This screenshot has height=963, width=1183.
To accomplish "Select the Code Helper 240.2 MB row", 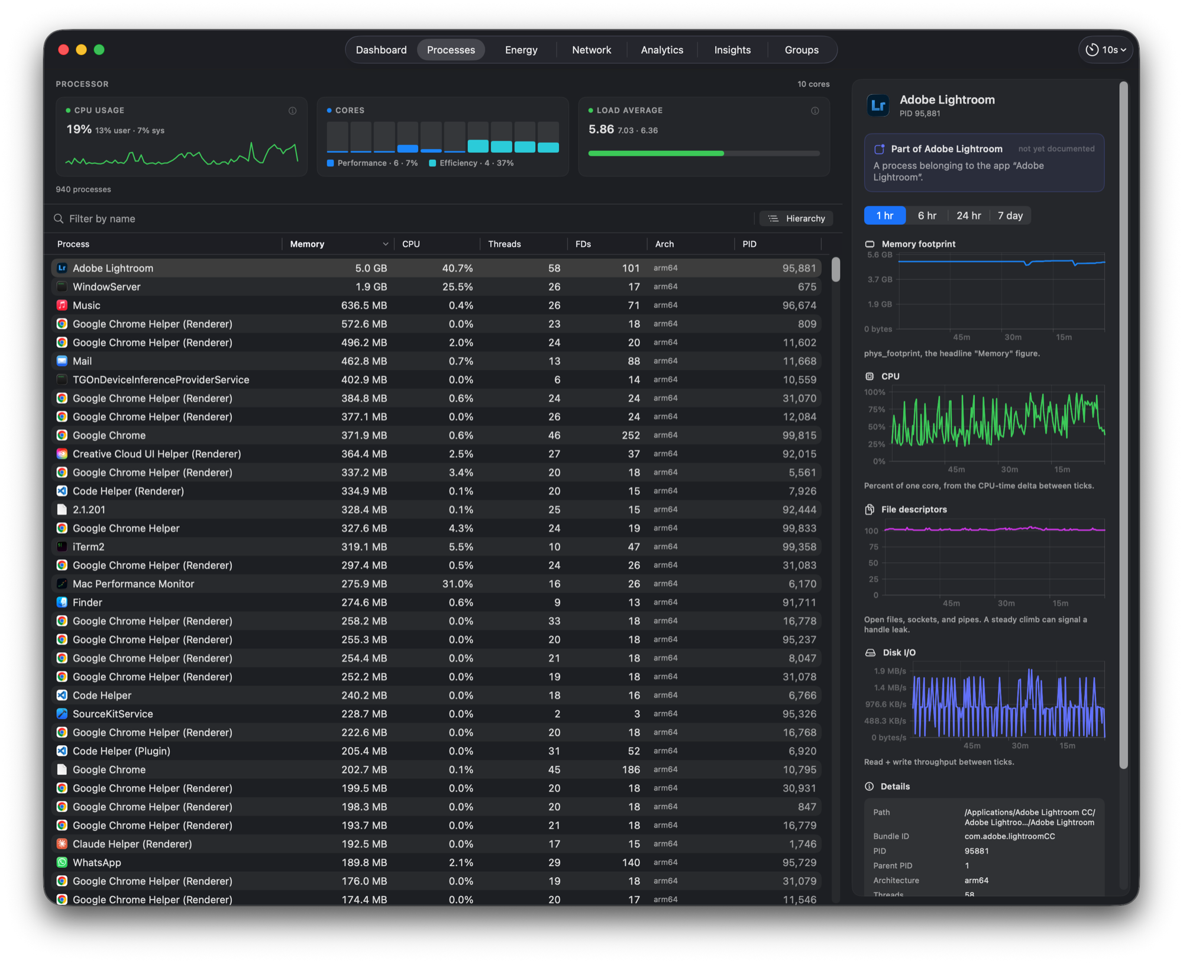I will pos(437,695).
